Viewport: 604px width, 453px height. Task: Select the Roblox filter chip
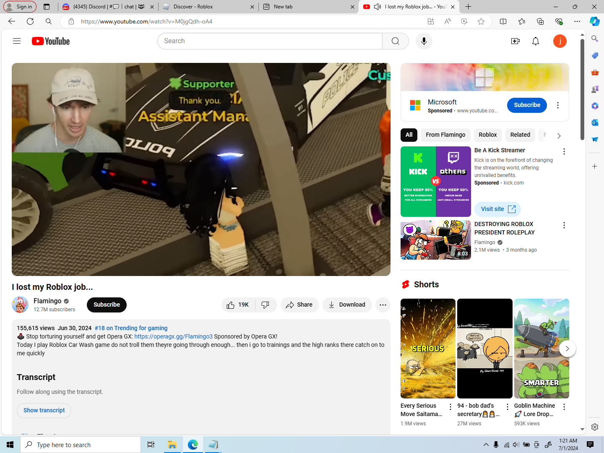(488, 135)
